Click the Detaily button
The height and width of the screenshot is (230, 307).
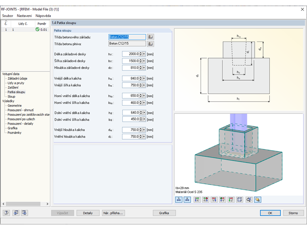point(88,213)
